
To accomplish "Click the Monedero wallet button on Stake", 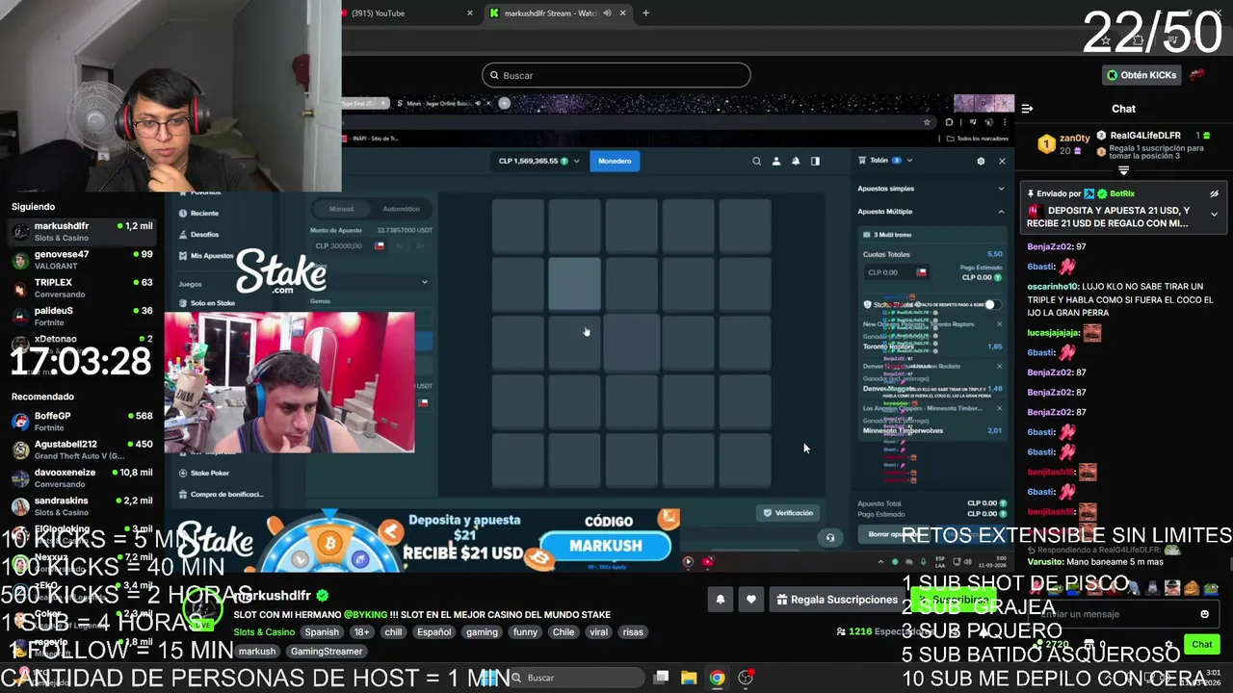I will click(x=615, y=161).
